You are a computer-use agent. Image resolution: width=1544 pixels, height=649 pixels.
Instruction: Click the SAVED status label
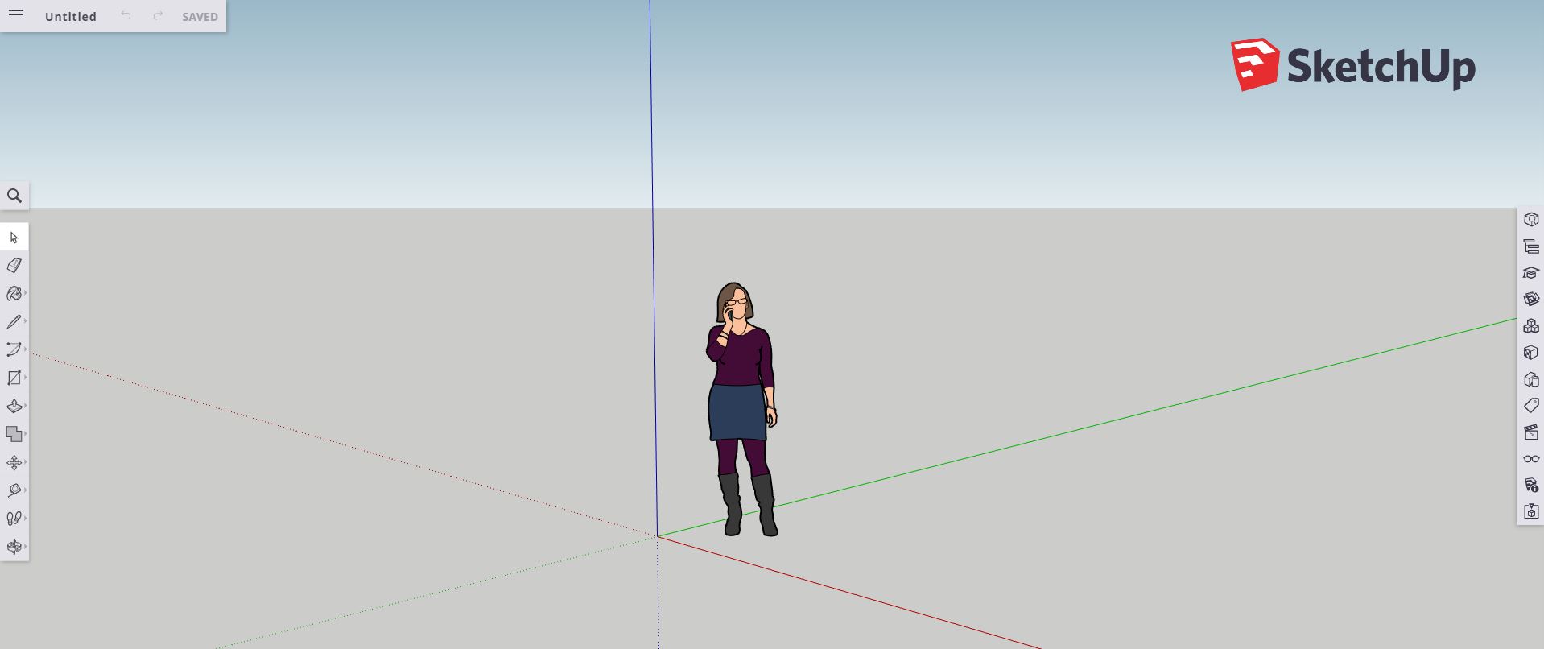click(x=200, y=16)
